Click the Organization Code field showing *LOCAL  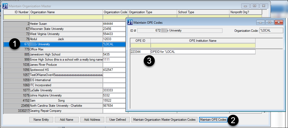click(x=271, y=30)
